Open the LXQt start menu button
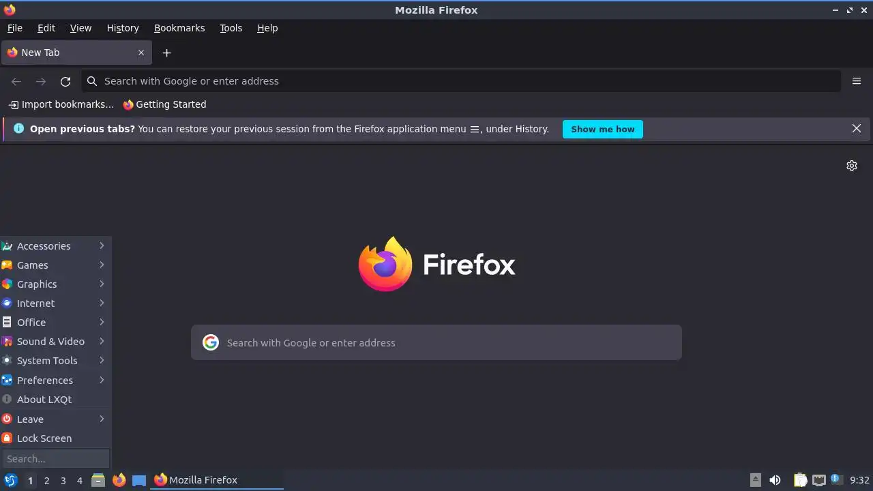The width and height of the screenshot is (873, 491). click(11, 480)
